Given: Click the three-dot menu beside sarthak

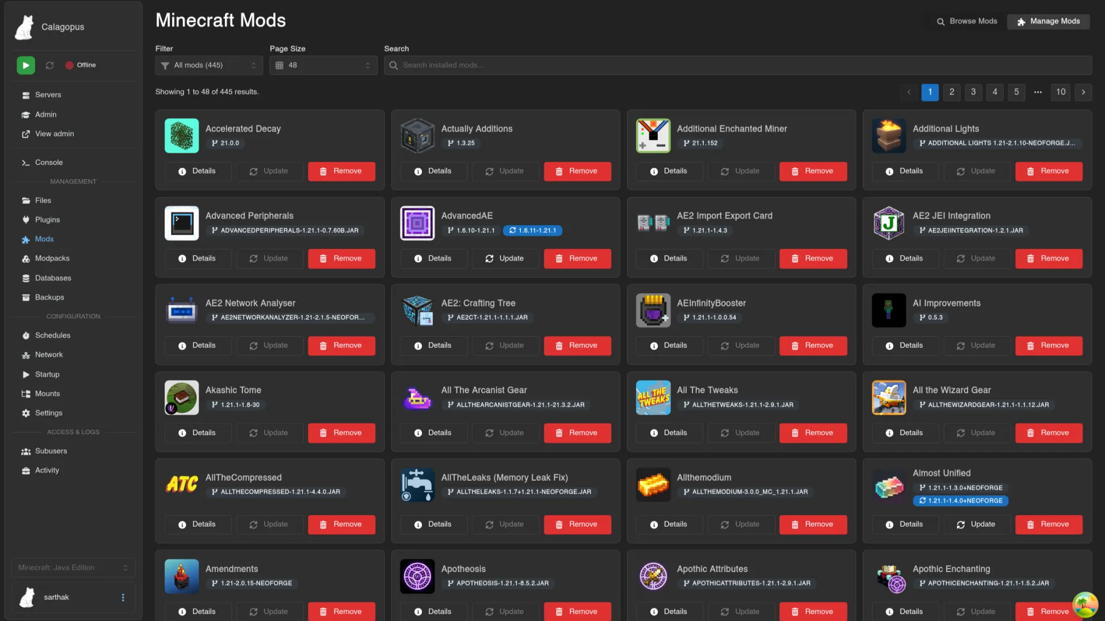Looking at the screenshot, I should (x=123, y=597).
